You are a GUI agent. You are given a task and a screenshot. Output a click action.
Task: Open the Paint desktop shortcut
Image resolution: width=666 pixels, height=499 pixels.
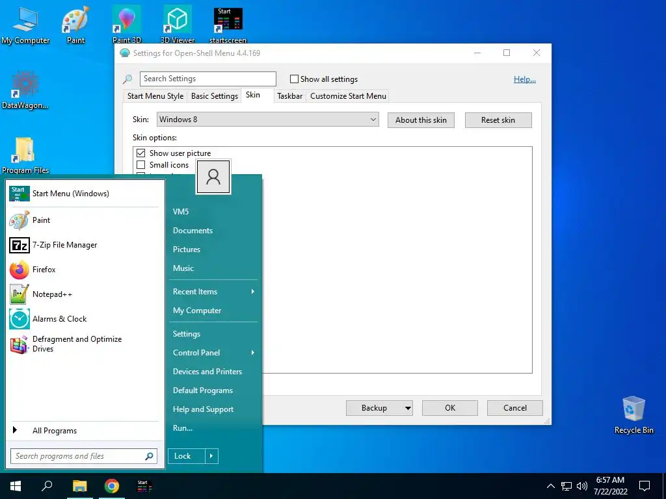[x=75, y=25]
